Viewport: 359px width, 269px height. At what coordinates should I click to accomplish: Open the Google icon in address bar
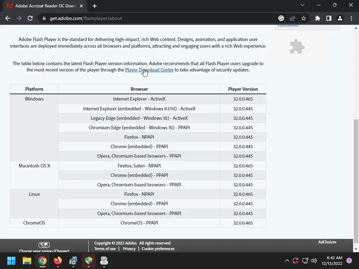click(281, 18)
